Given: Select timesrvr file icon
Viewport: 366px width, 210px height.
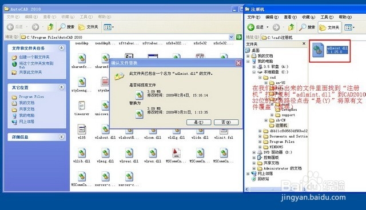Looking at the screenshot, I should [x=82, y=106].
